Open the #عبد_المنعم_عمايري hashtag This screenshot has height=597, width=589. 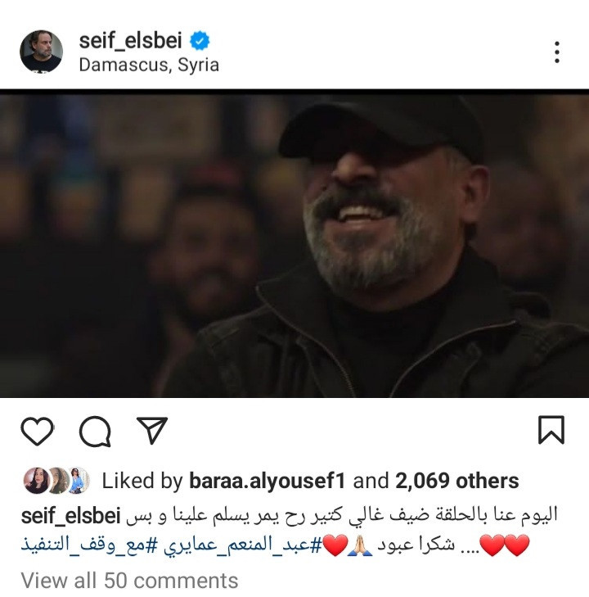243,545
